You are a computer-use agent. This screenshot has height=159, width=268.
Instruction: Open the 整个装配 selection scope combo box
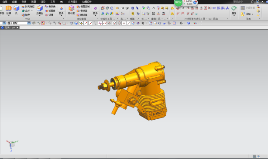point(19,23)
